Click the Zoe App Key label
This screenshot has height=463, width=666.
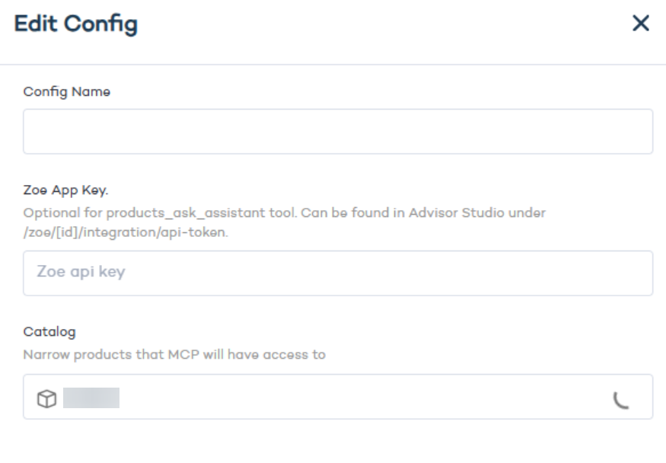(65, 190)
